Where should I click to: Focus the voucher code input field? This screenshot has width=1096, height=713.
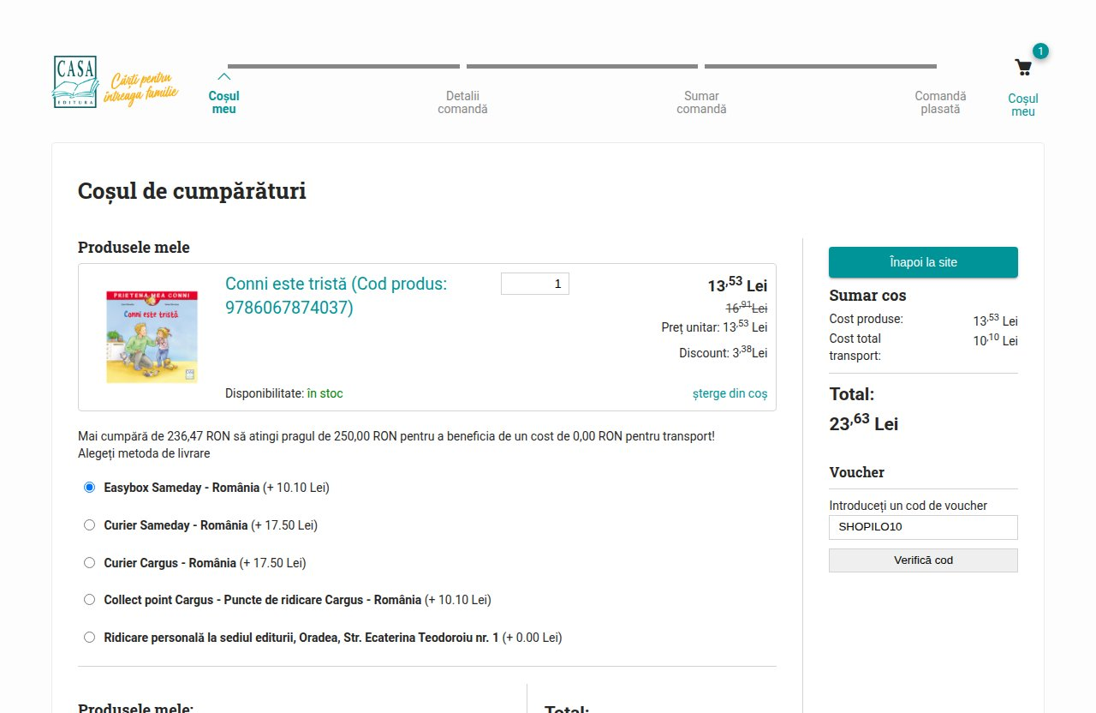[923, 527]
